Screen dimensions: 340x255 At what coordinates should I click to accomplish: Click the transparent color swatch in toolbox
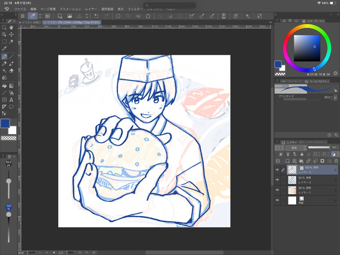point(9,138)
